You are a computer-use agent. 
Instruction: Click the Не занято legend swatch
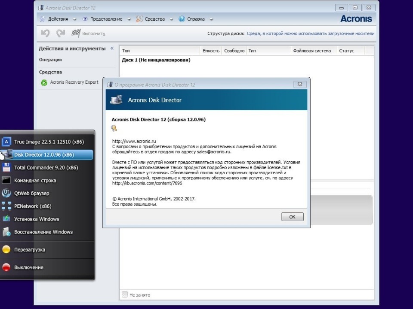pyautogui.click(x=125, y=294)
